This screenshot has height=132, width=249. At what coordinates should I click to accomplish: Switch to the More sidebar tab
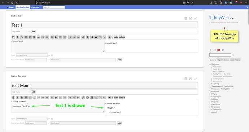click(238, 60)
